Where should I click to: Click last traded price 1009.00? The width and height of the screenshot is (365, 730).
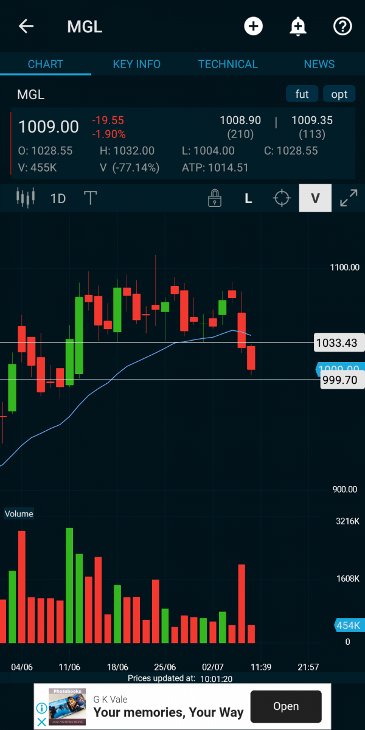(49, 127)
